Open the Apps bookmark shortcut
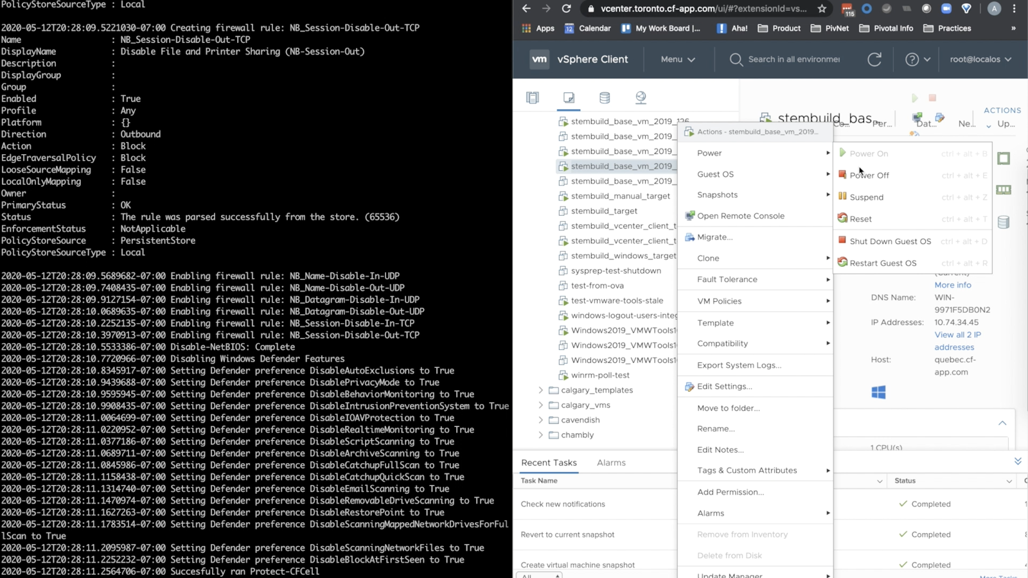 pyautogui.click(x=538, y=28)
